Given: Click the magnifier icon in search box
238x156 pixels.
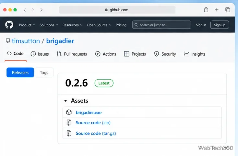Looking at the screenshot, I should (136, 25).
